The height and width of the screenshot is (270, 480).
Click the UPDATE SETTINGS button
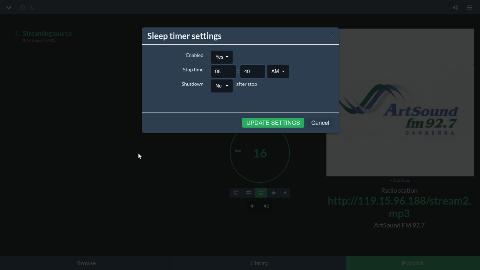pyautogui.click(x=273, y=123)
